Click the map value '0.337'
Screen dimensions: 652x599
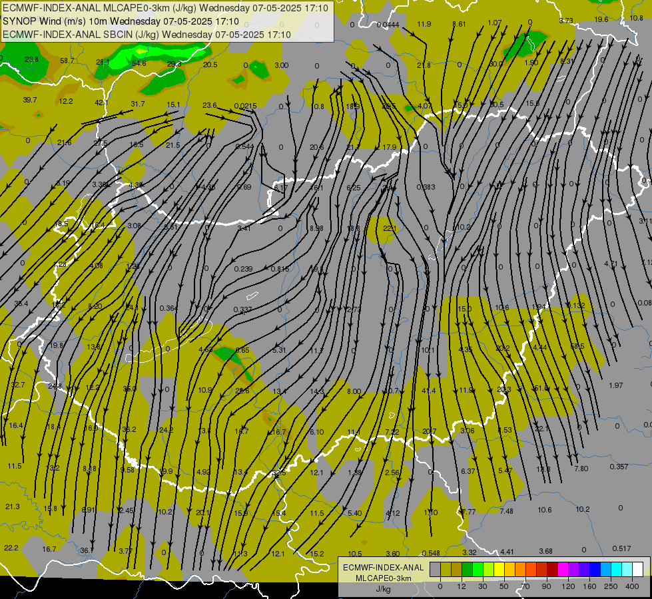coord(243,309)
